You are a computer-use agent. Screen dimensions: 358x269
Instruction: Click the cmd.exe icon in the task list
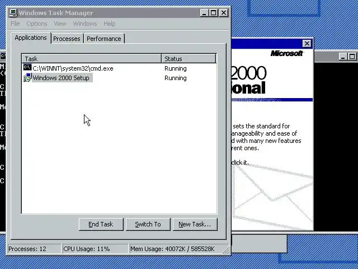click(x=27, y=67)
